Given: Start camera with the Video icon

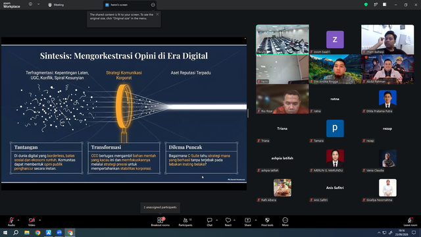Looking at the screenshot, I should pos(32,221).
